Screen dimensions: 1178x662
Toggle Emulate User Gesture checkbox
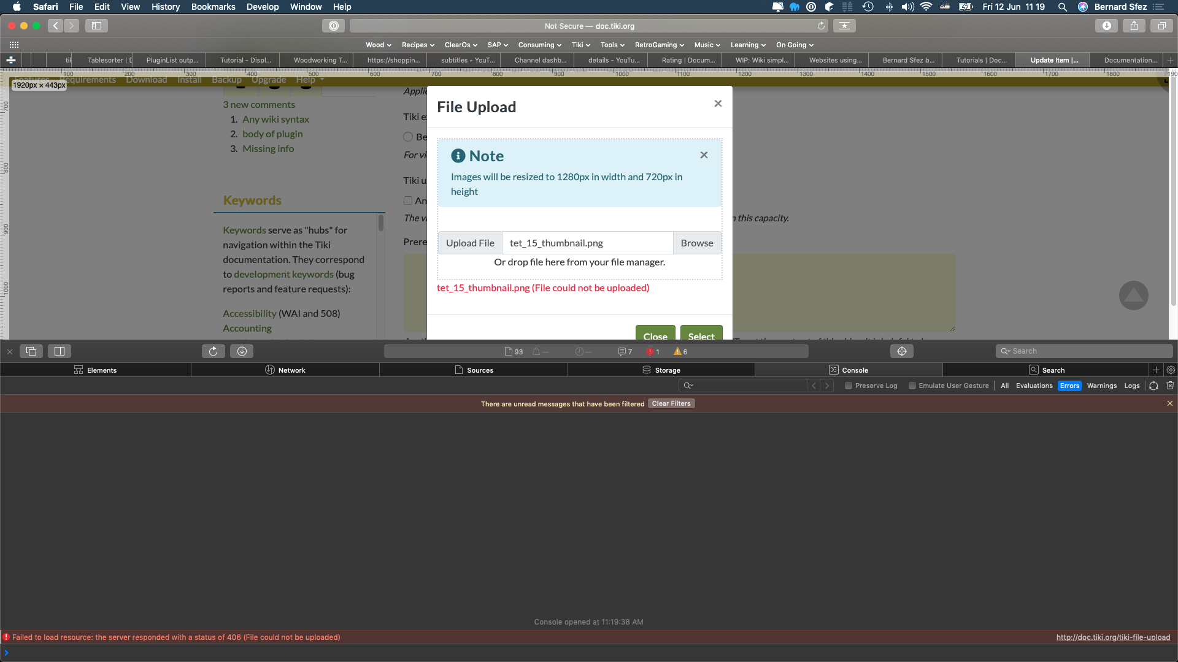point(912,386)
